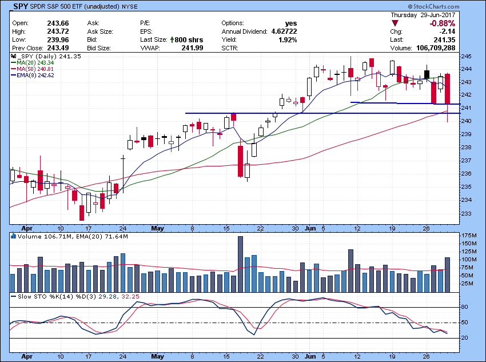The image size is (486, 362).
Task: Click the Prev Close value 243.49
Action: click(58, 48)
